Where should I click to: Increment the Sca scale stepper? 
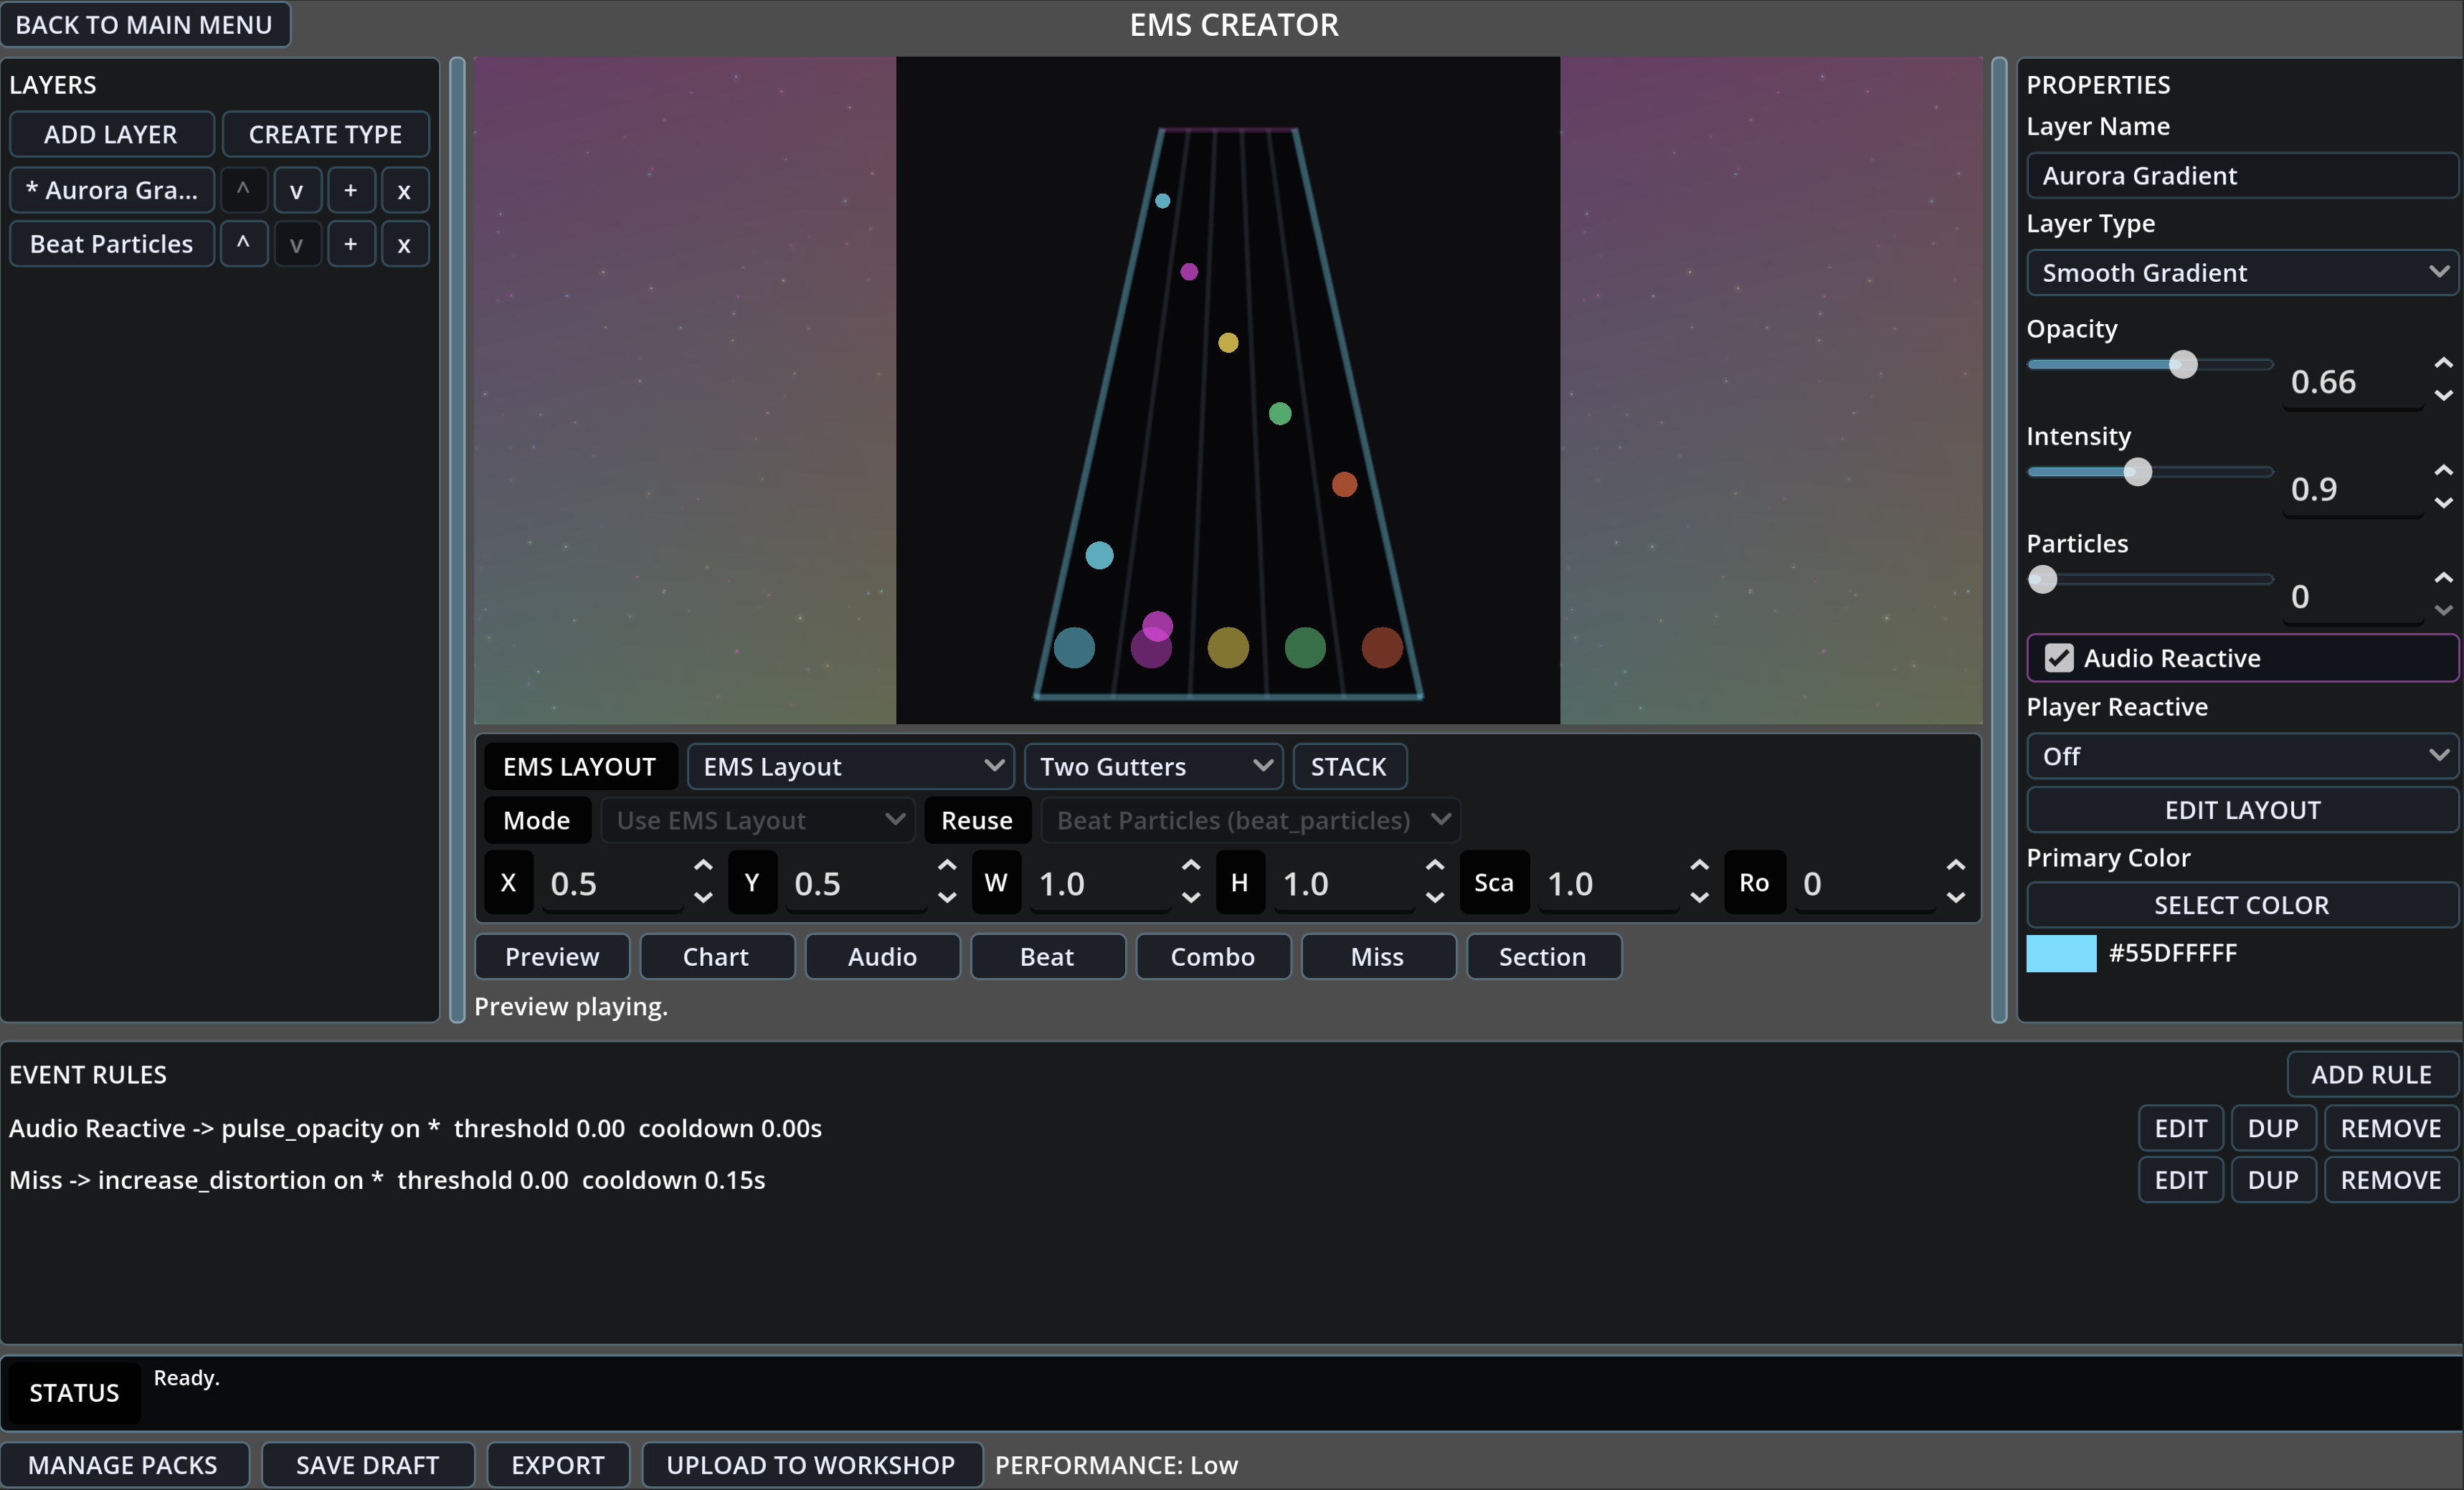(x=1699, y=865)
